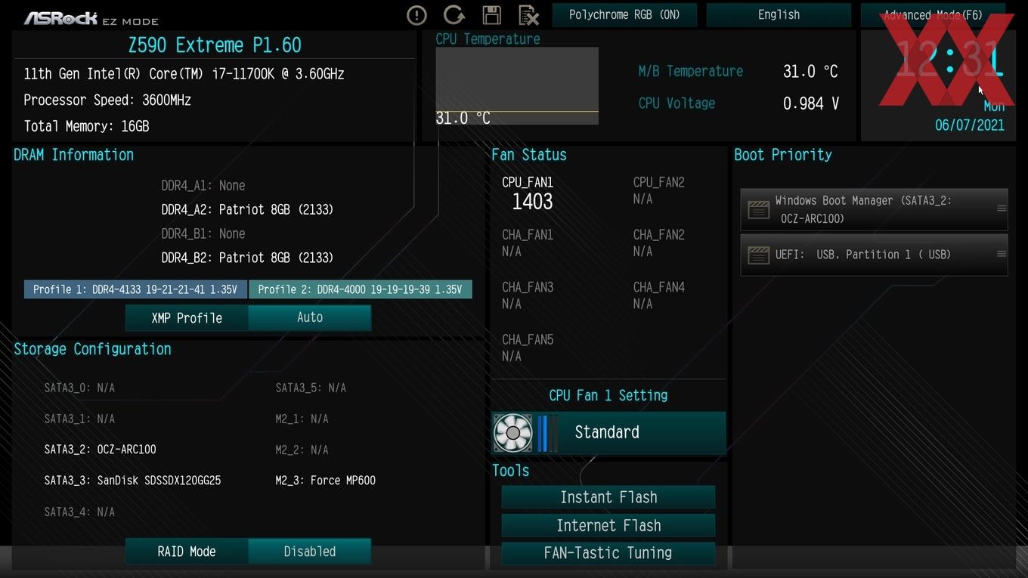The width and height of the screenshot is (1028, 578).
Task: Click the M/B Temperature 31.0 °C value
Action: [x=810, y=72]
